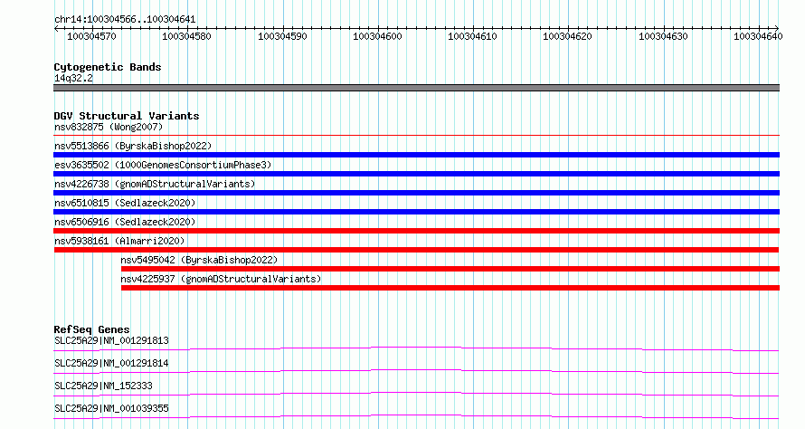805x429 pixels.
Task: Click ruler position 100304620
Action: coord(567,36)
